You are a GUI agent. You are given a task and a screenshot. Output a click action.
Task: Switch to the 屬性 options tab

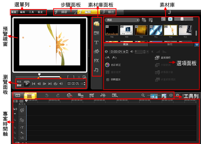point(170,44)
